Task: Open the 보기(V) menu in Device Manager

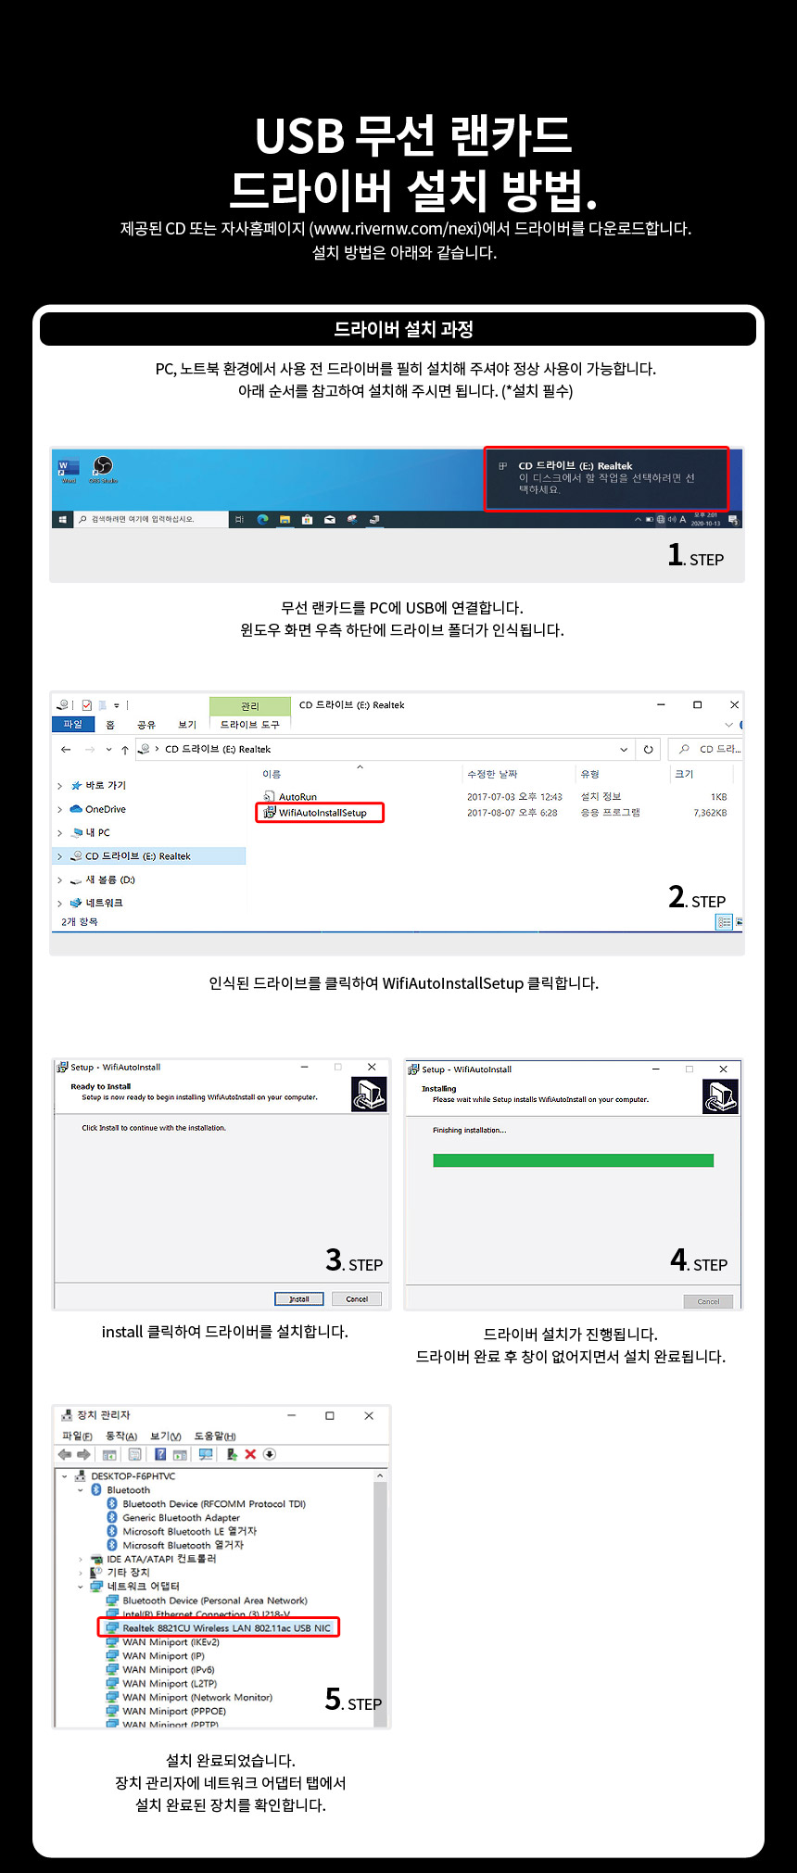Action: click(x=165, y=1436)
